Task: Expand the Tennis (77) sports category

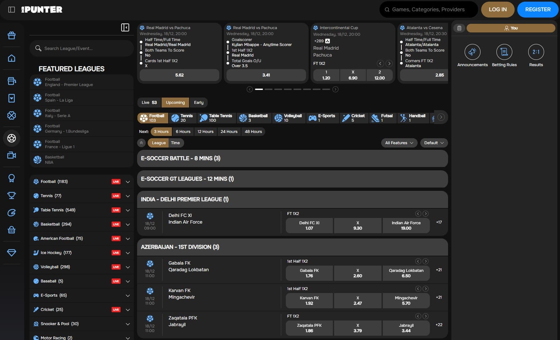Action: click(x=128, y=196)
